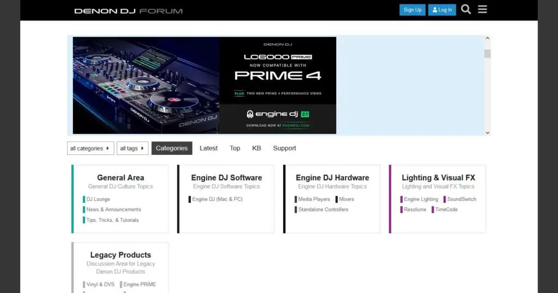
Task: Click the Sign Up button
Action: click(x=413, y=10)
